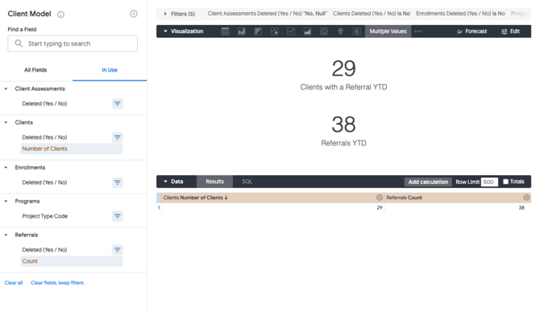Click the 38 result cell

point(521,207)
